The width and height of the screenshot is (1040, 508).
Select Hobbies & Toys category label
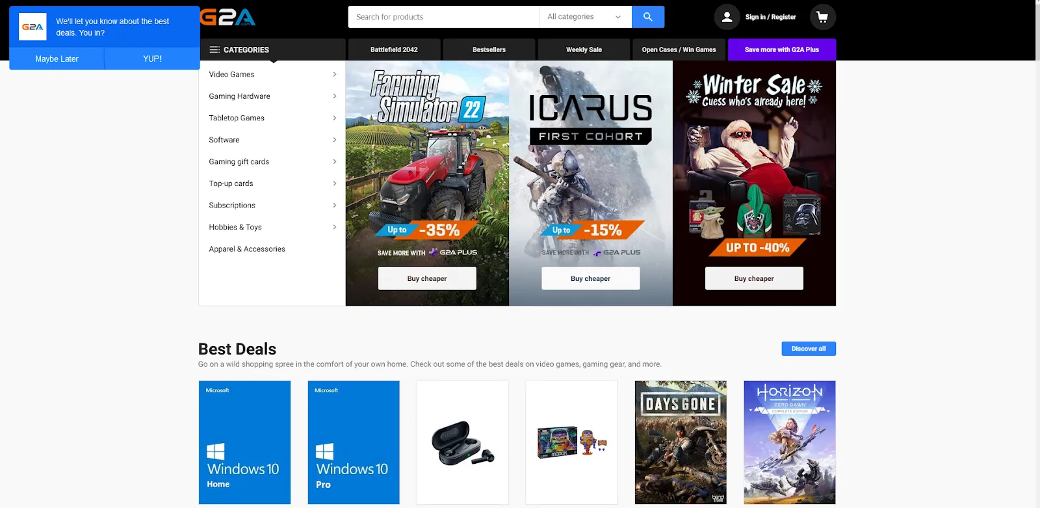(x=235, y=227)
